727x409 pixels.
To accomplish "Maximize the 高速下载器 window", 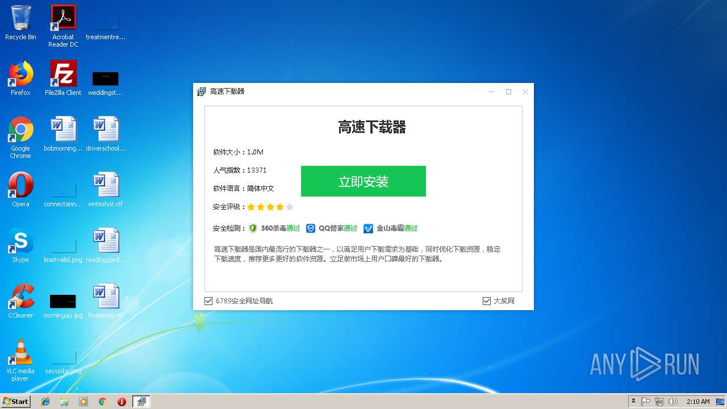I will 508,91.
